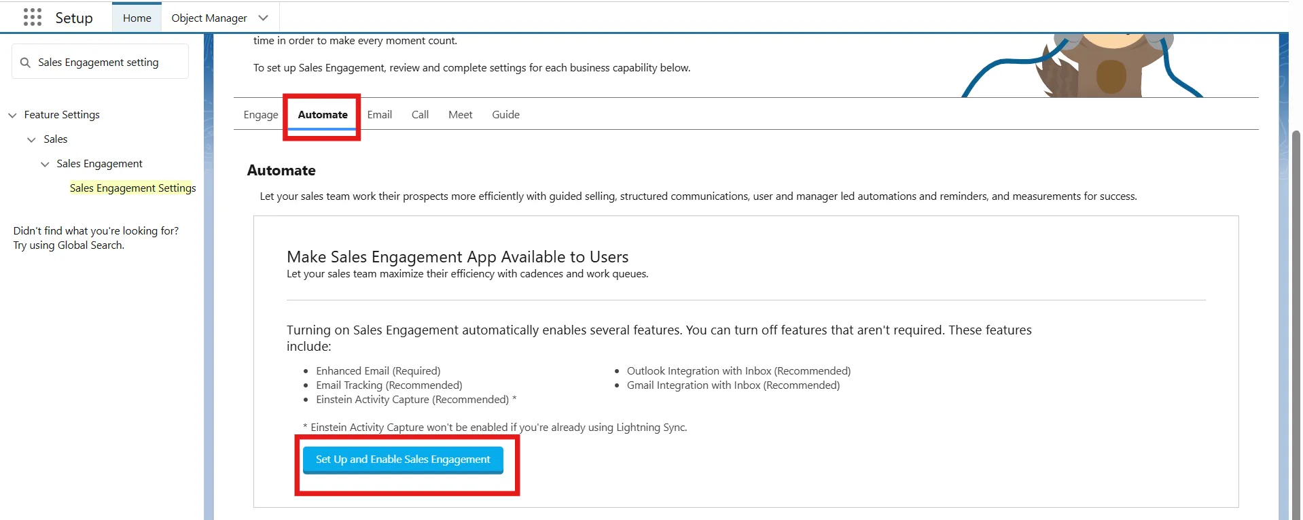This screenshot has width=1303, height=520.
Task: Go to the Home tab
Action: [137, 18]
